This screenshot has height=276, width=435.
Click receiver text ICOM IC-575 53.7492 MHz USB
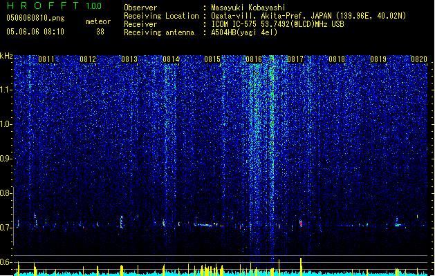coord(278,24)
